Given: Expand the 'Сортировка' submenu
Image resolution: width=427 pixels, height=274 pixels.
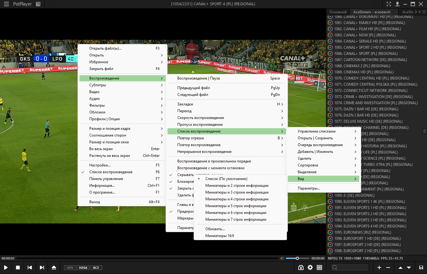Looking at the screenshot, I should 308,165.
